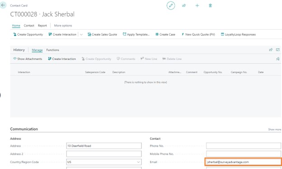Click the Address input field
The width and height of the screenshot is (282, 169).
pos(104,146)
